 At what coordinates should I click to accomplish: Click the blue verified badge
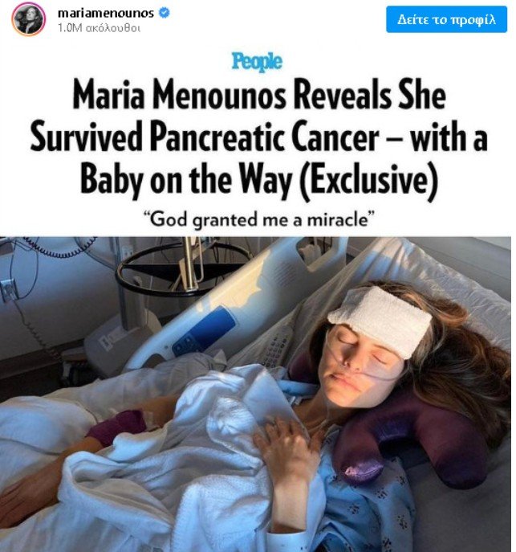coord(165,13)
